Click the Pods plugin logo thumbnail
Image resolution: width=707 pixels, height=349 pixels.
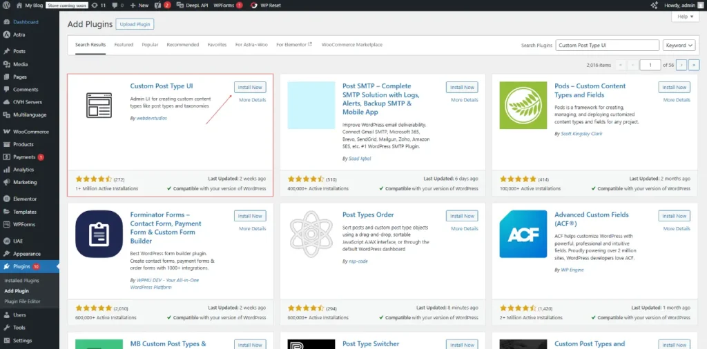click(523, 106)
